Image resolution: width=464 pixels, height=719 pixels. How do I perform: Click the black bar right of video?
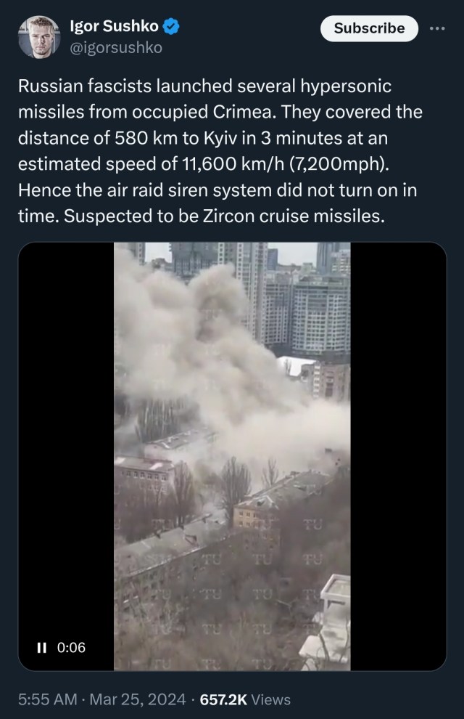click(398, 456)
